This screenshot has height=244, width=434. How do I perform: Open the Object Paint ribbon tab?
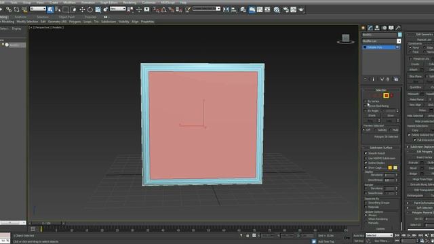pyautogui.click(x=66, y=17)
